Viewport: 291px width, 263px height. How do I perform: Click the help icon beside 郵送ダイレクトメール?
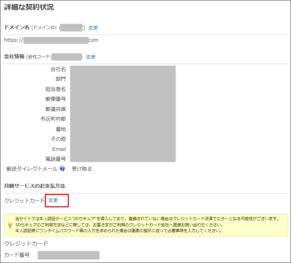[62, 169]
